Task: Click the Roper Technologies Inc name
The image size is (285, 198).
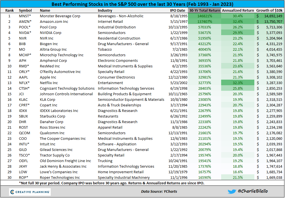Action: 60,177
